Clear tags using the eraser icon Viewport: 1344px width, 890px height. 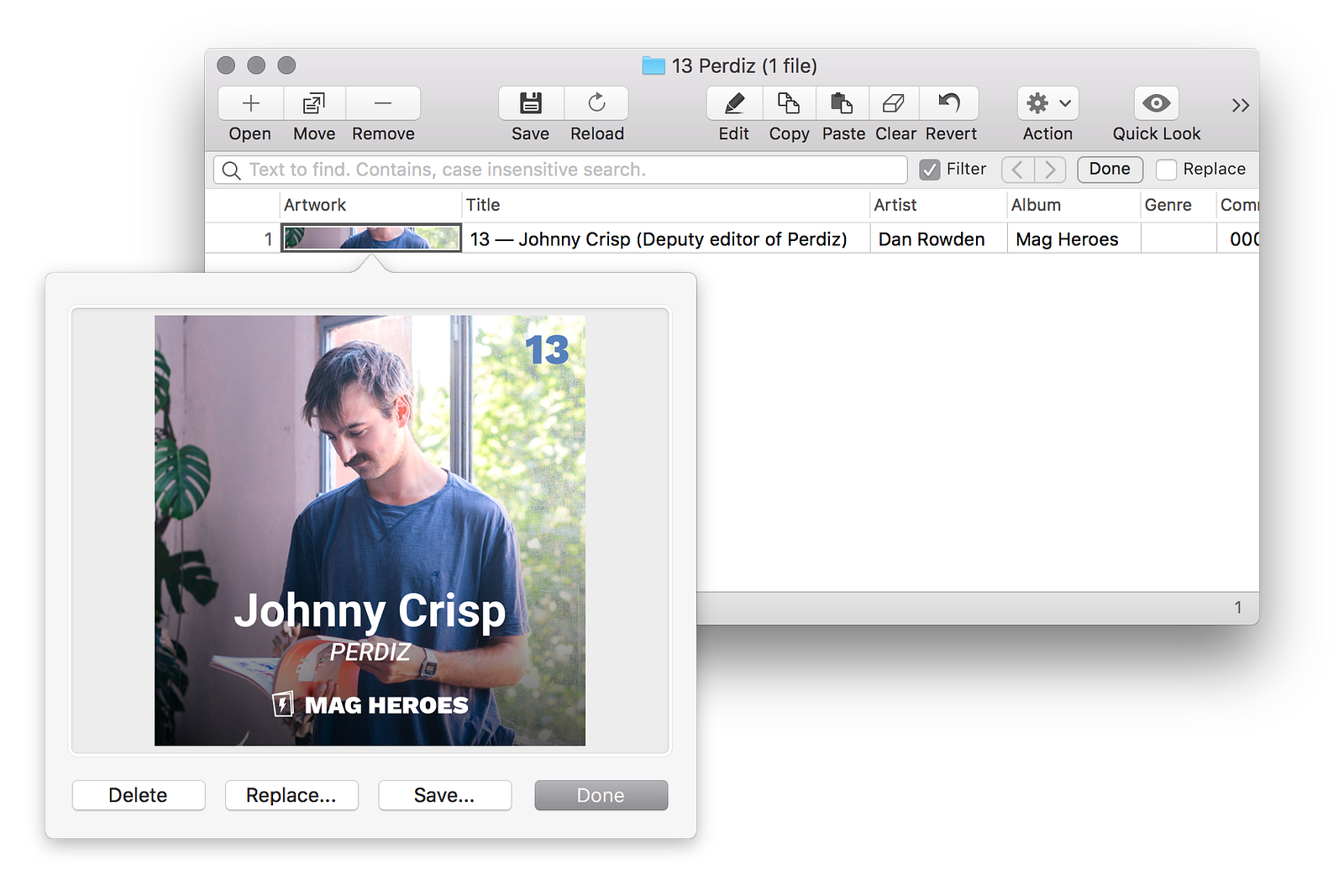[895, 104]
